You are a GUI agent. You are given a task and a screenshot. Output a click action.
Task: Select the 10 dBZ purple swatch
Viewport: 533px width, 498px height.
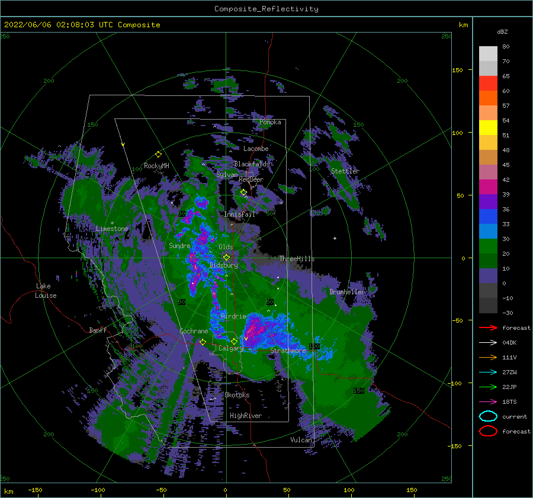point(488,276)
